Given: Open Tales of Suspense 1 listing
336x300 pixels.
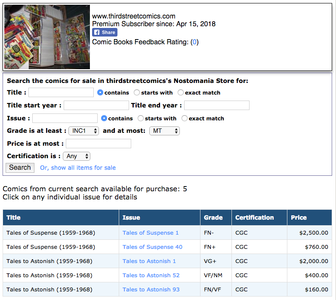Looking at the screenshot, I should [151, 233].
